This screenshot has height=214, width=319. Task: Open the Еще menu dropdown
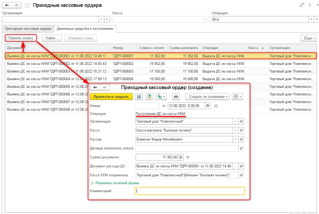(309, 38)
